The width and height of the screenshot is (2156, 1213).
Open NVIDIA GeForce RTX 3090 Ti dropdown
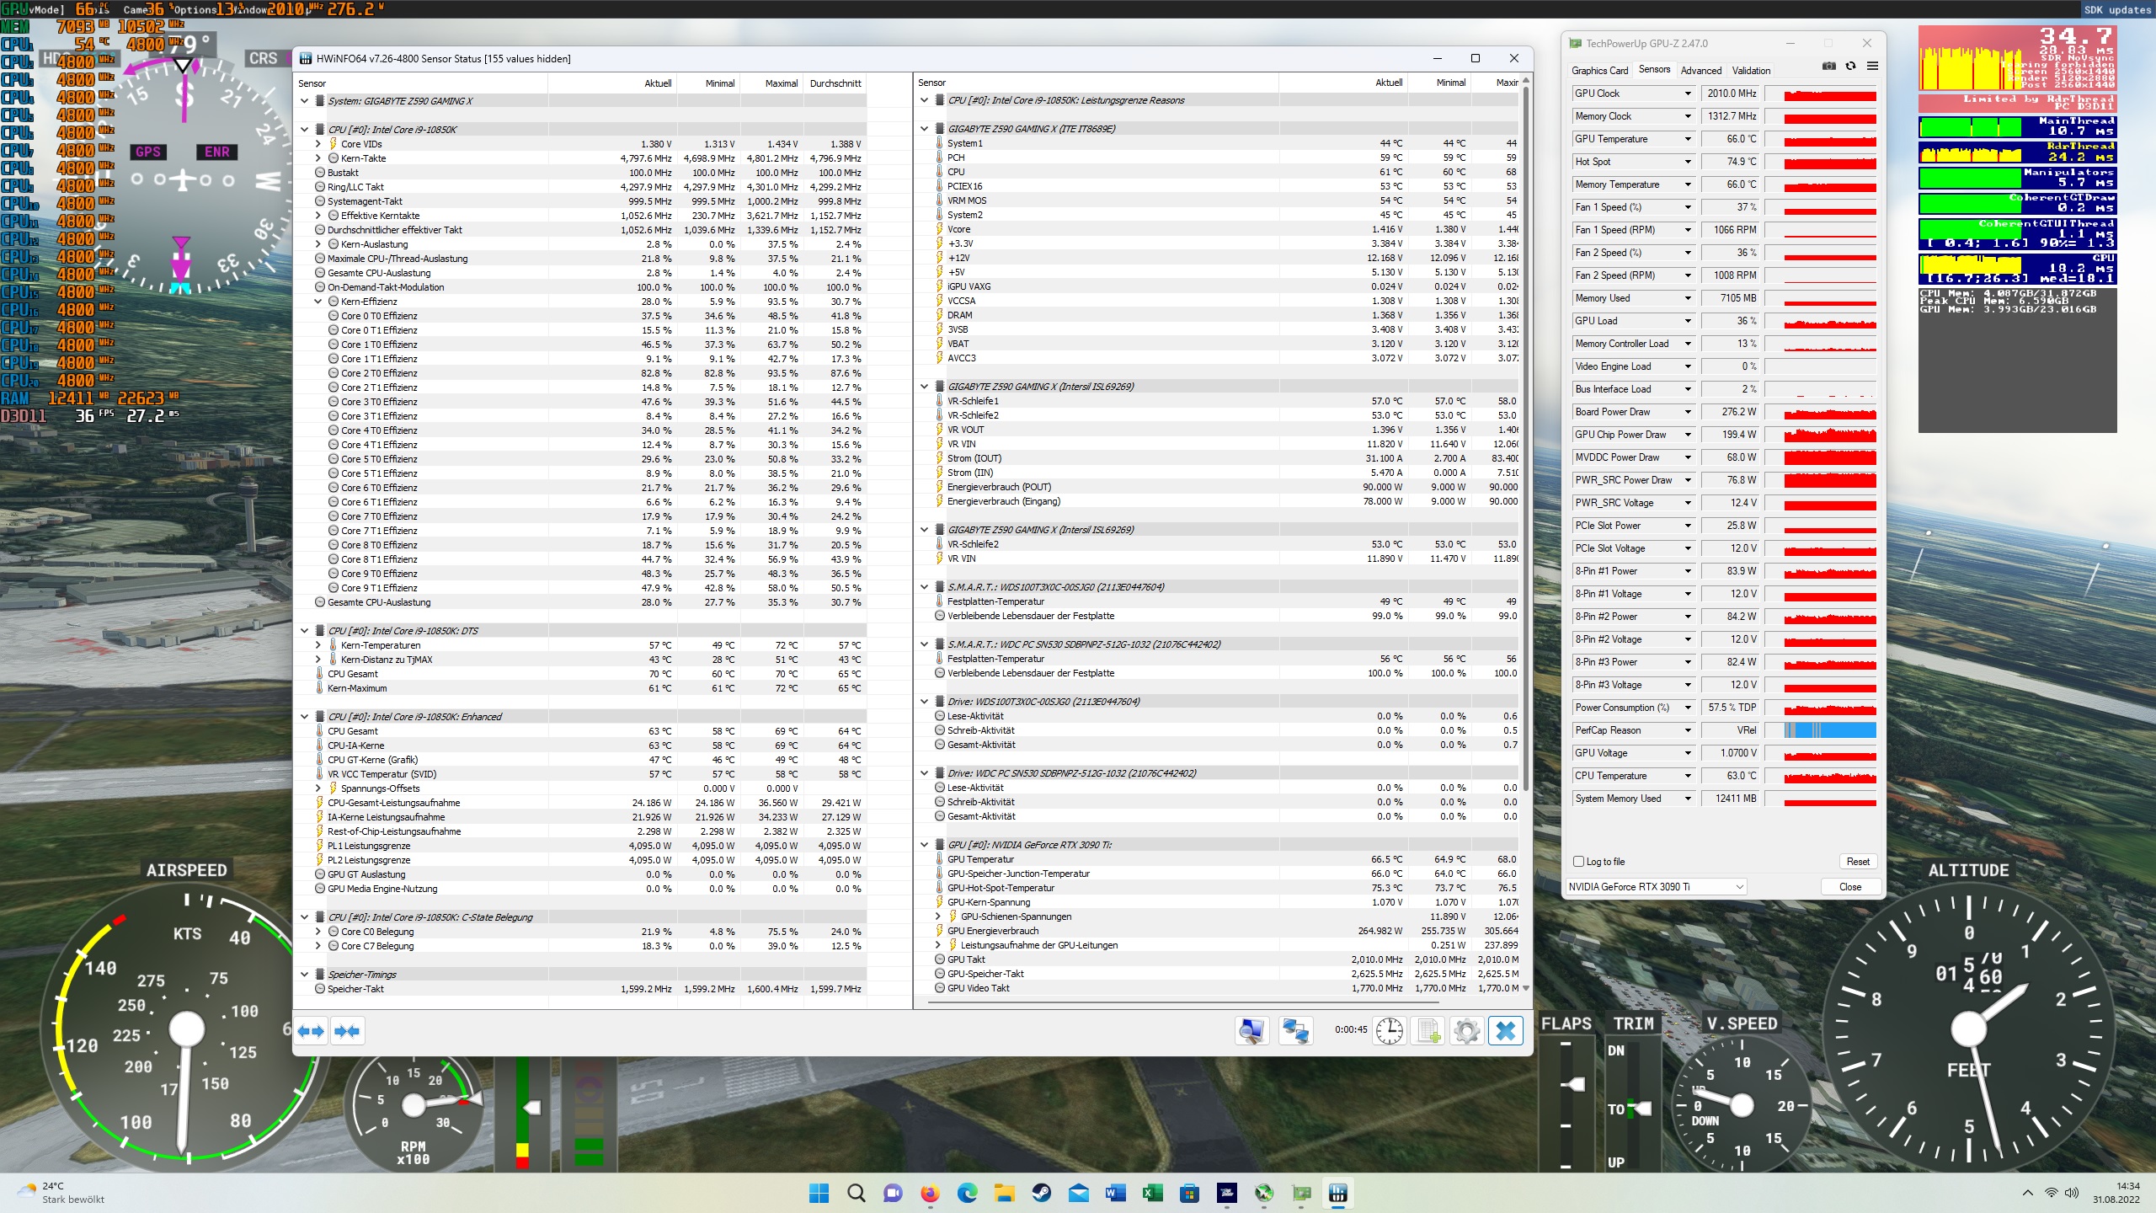[1739, 887]
